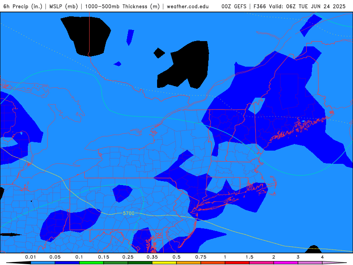Click the dark green 0.25 legend swatch
This screenshot has height=265, width=353.
(x=140, y=263)
